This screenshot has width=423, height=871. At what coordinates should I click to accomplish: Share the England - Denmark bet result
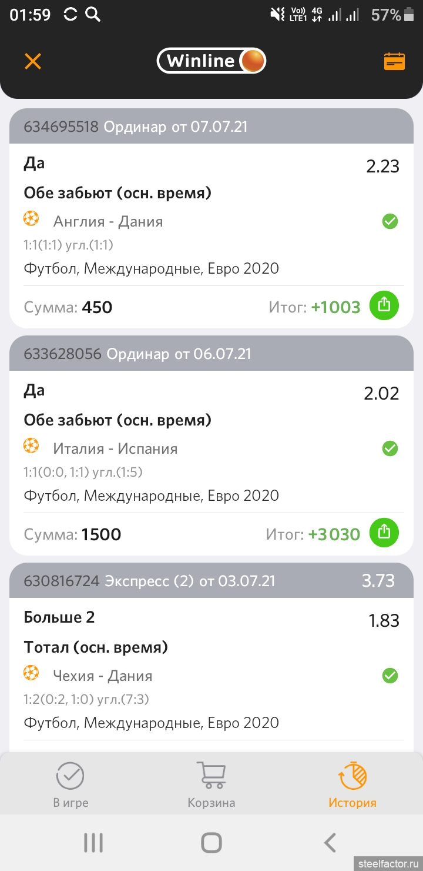pyautogui.click(x=384, y=305)
